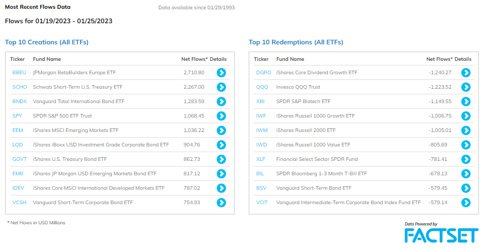
Task: Click the SCHO ticker link
Action: (x=20, y=87)
